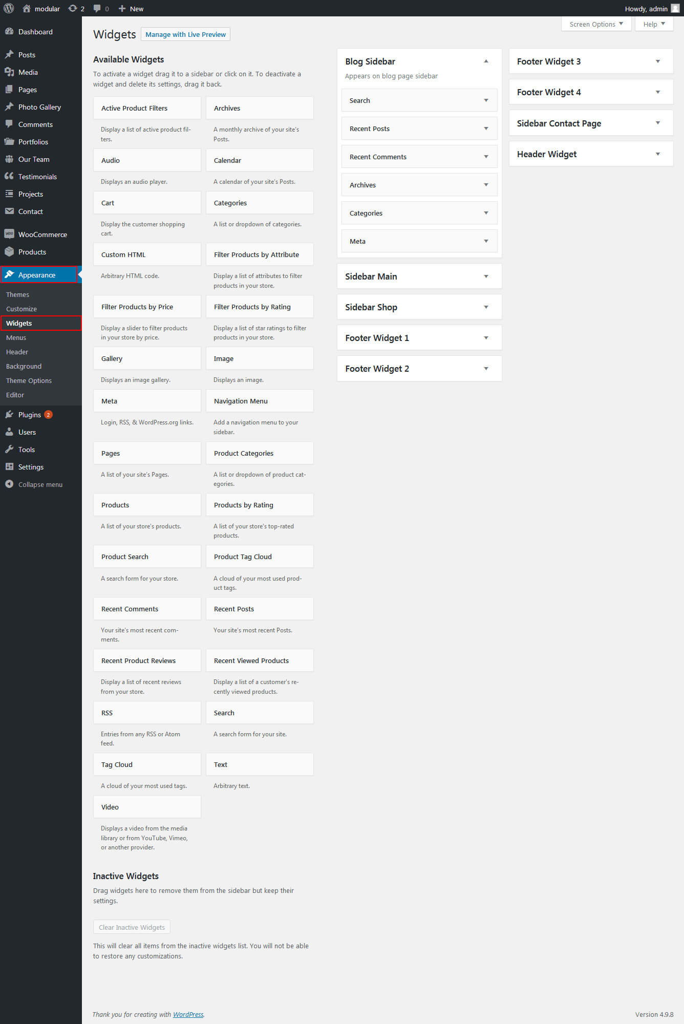684x1024 pixels.
Task: Select the Product Tag Cloud available widget
Action: [260, 557]
